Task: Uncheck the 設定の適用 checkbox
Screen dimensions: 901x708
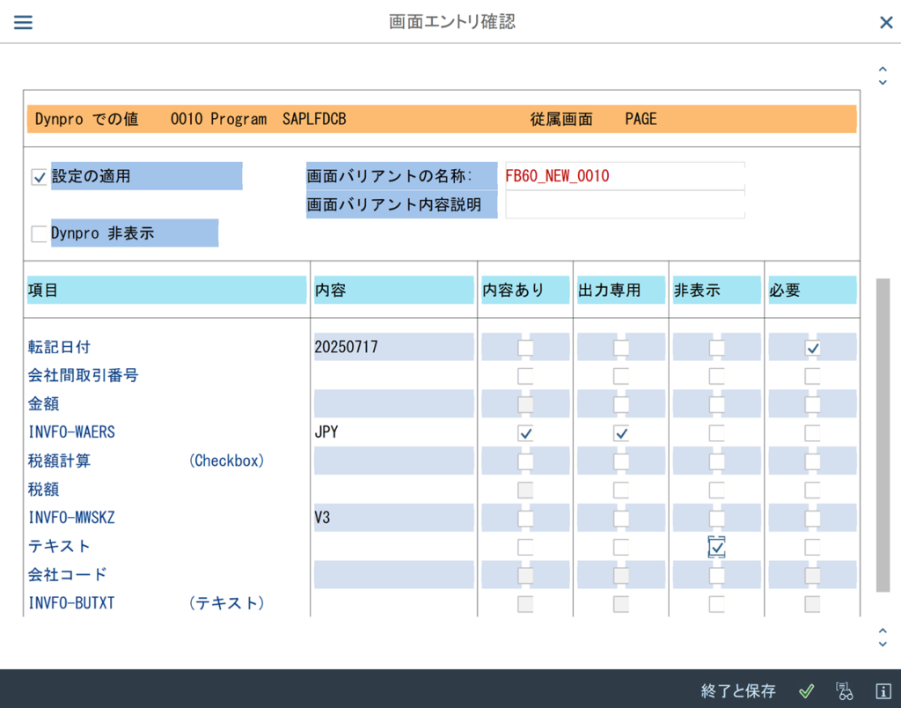Action: (39, 177)
